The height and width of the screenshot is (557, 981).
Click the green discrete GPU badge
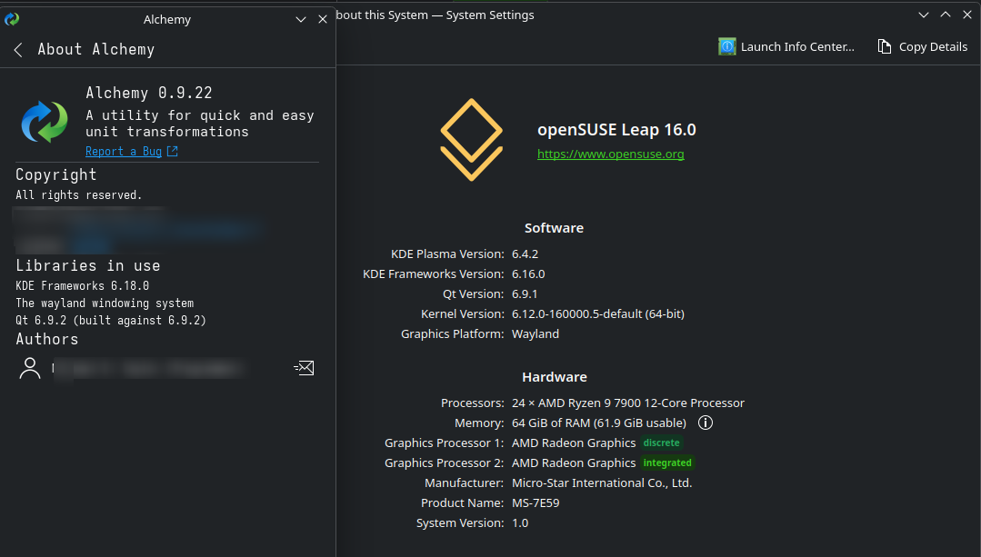(661, 443)
